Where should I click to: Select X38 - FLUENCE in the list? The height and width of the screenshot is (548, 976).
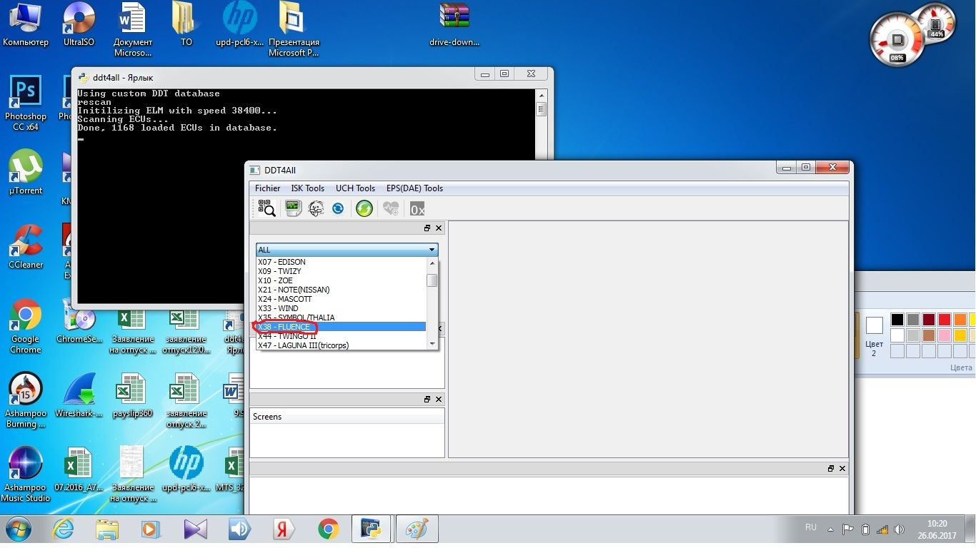[342, 327]
